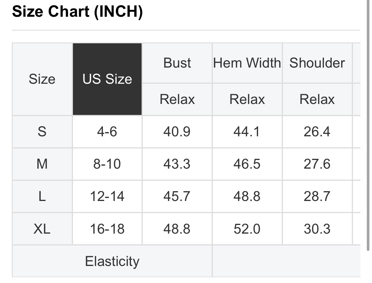Click the 28.7 shoulder measurement cell

[317, 196]
